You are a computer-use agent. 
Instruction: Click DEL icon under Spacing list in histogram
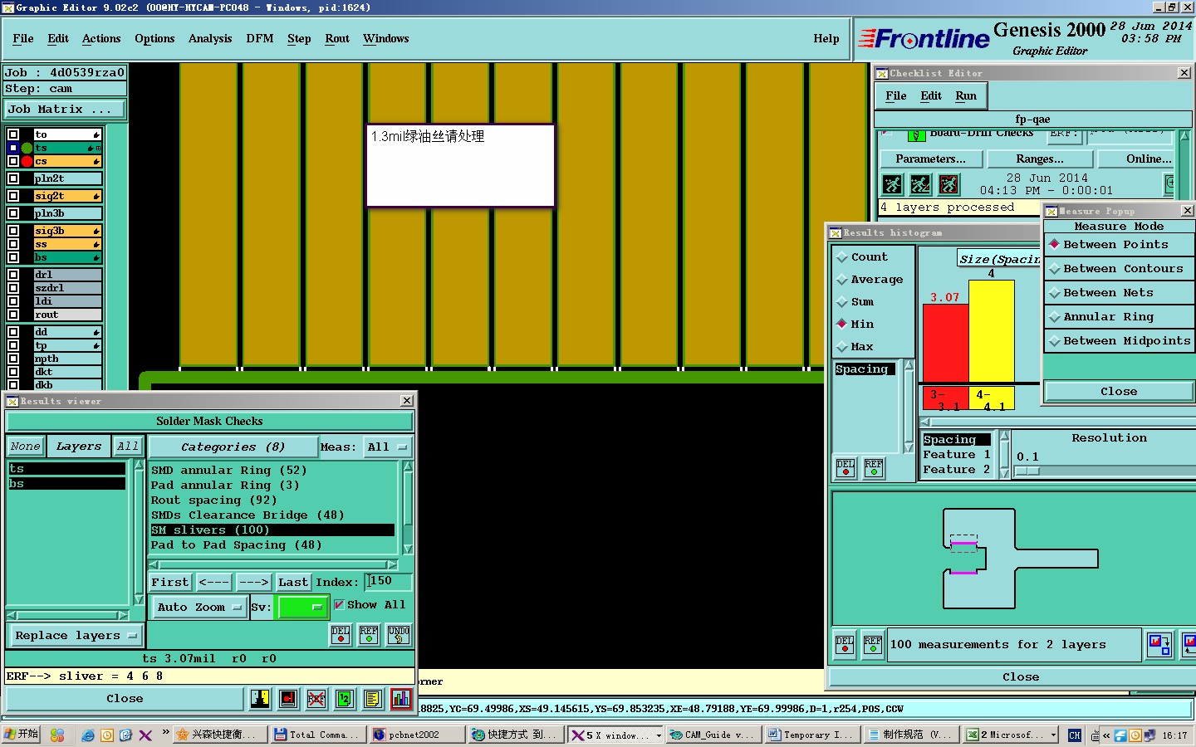(x=846, y=468)
